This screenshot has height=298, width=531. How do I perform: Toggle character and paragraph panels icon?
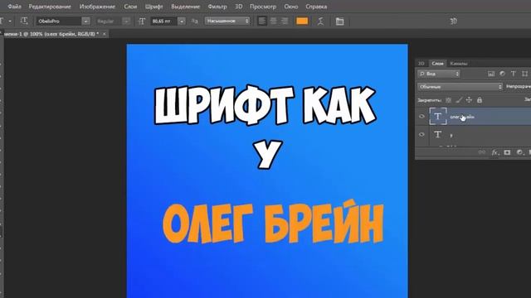339,22
